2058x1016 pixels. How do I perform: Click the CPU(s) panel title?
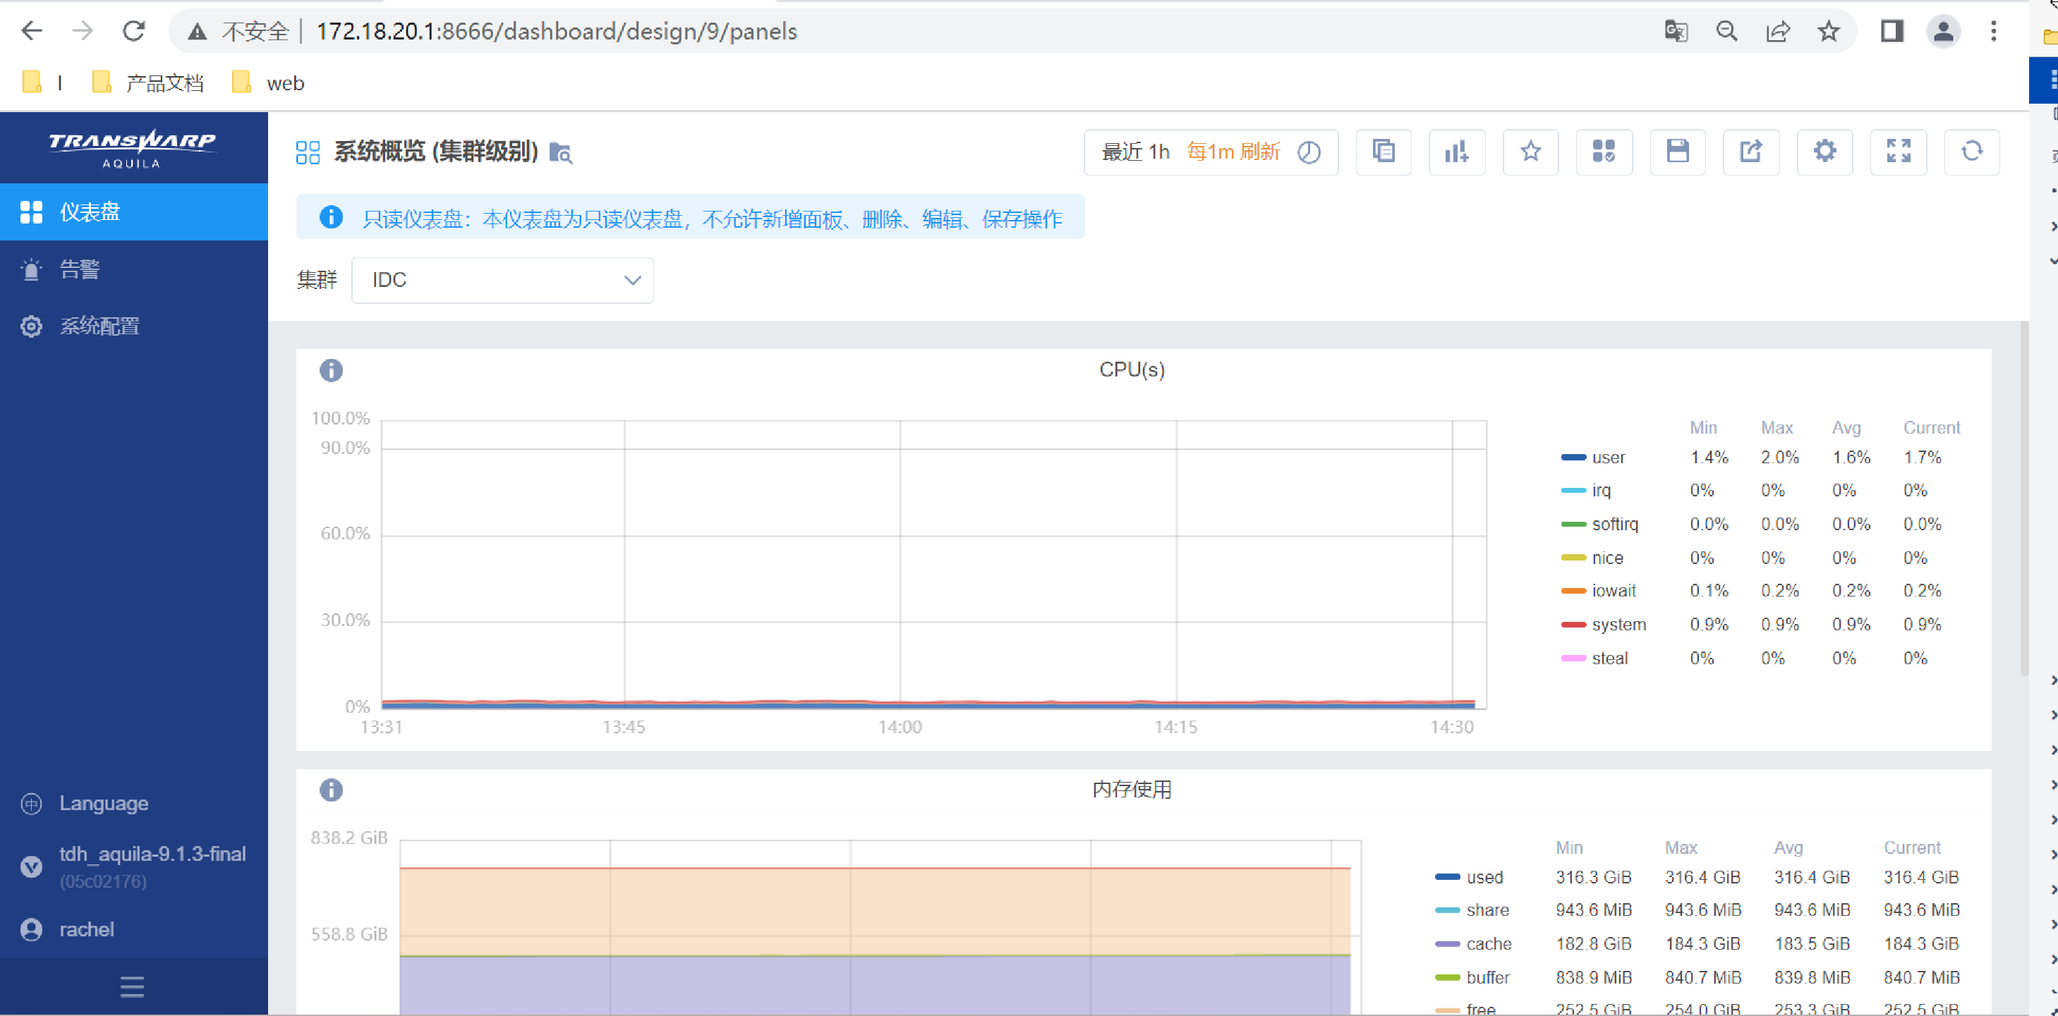1132,369
